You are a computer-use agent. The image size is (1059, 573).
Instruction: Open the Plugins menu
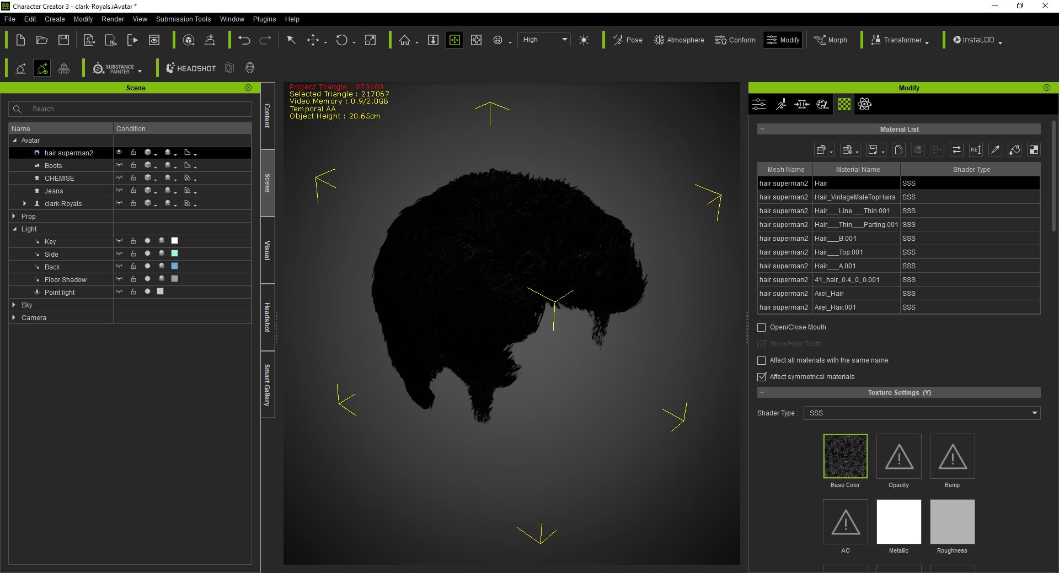pyautogui.click(x=264, y=19)
